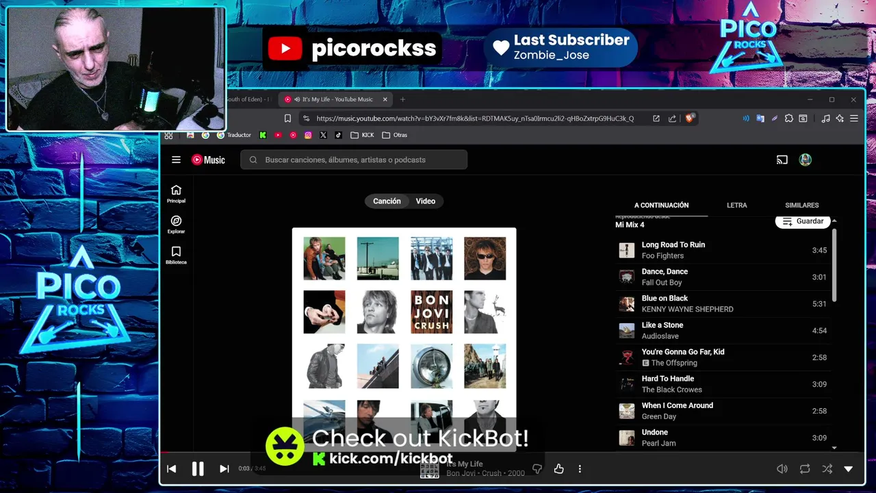Click the share page icon in address bar
This screenshot has height=493, width=876.
(672, 118)
